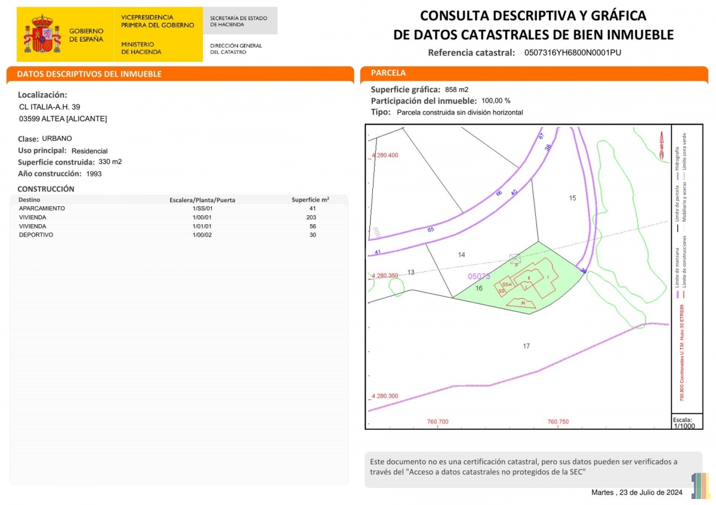
Task: Click 'DATOS DESCRIPTIVOS DEL INMUEBLE' orange header
Action: click(180, 74)
